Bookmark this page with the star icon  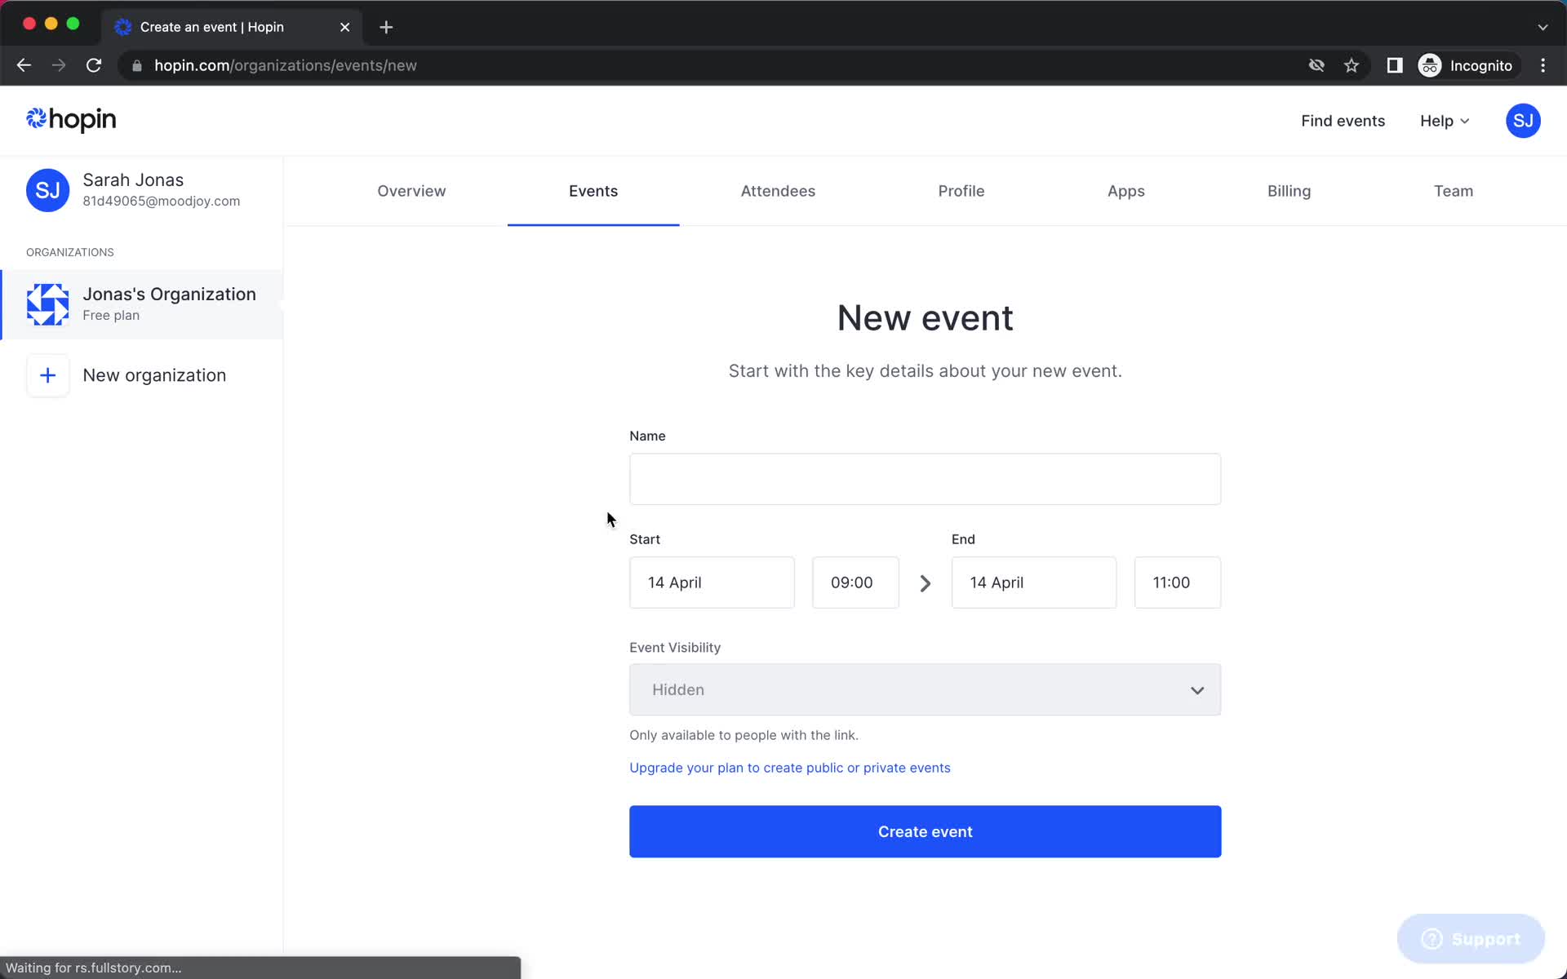pyautogui.click(x=1352, y=65)
